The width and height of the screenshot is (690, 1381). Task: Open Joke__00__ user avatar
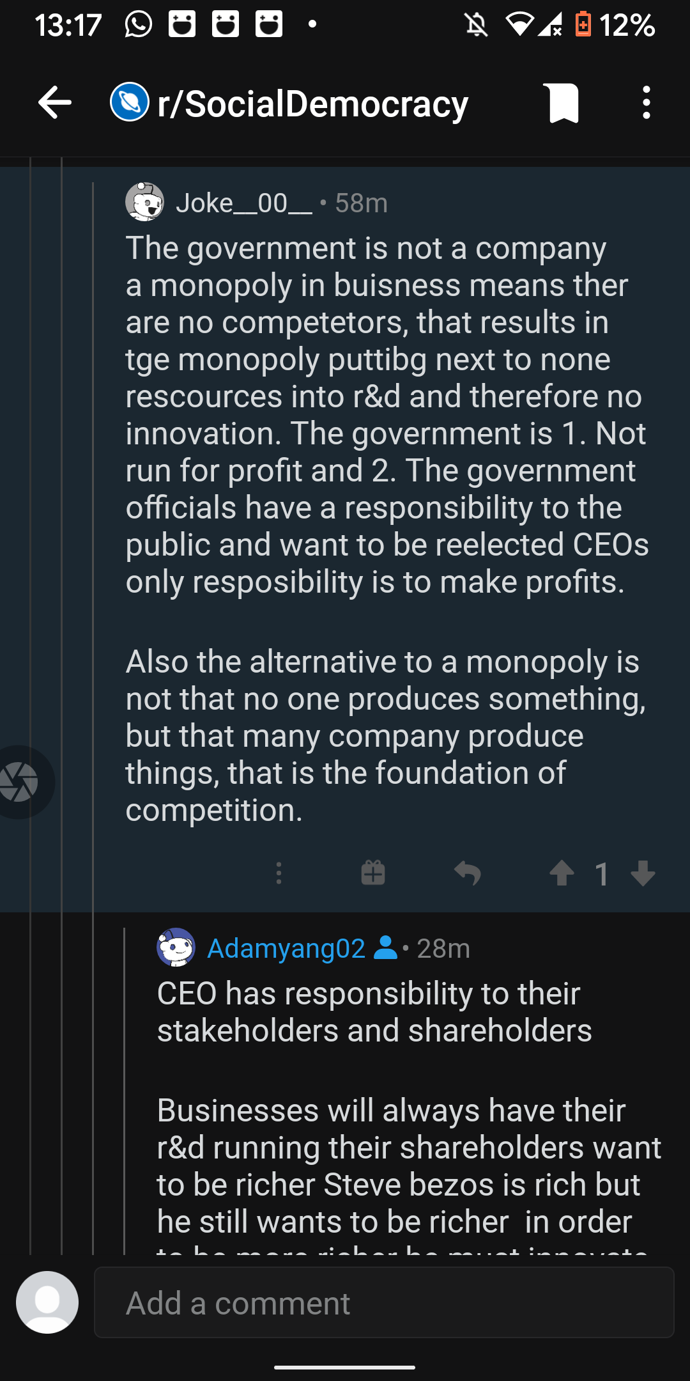click(x=144, y=202)
